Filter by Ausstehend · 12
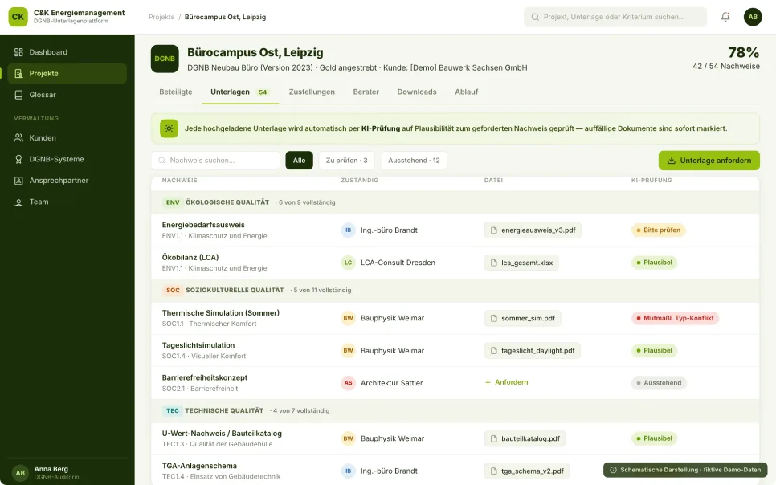This screenshot has height=485, width=776. [414, 161]
